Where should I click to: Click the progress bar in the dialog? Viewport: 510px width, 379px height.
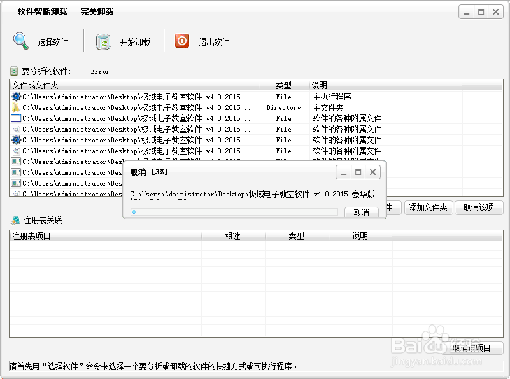pos(234,212)
